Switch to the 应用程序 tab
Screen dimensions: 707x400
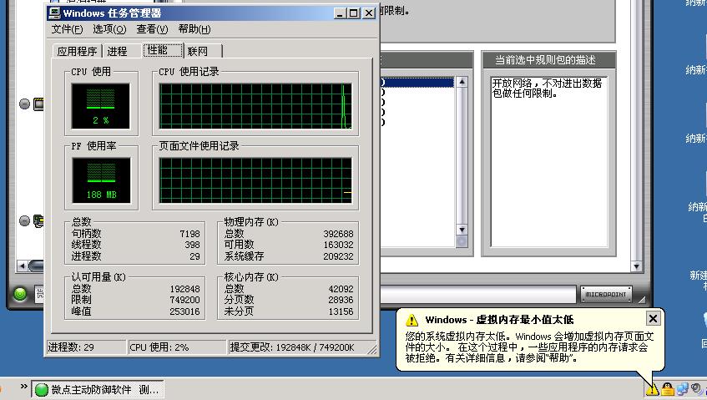point(77,52)
